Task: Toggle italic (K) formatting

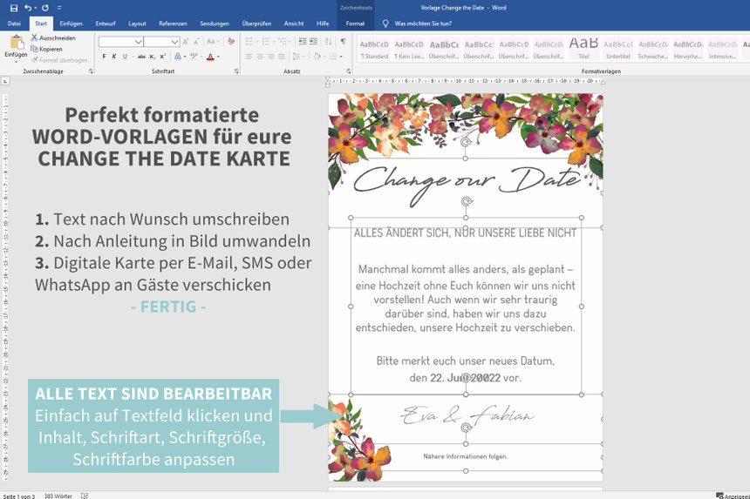Action: [x=114, y=57]
